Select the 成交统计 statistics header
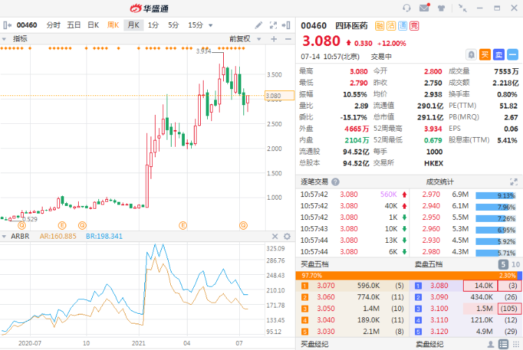Viewport: 523px width, 350px height. point(439,182)
